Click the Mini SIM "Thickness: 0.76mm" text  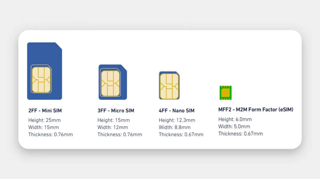51,135
